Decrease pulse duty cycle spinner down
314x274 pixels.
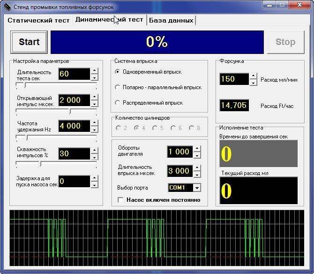[x=95, y=157]
